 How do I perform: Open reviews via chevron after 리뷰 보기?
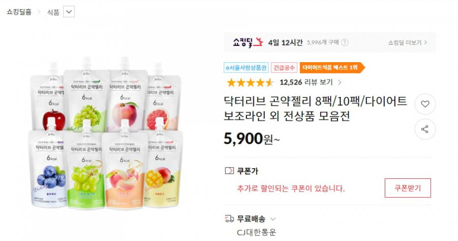click(x=339, y=83)
